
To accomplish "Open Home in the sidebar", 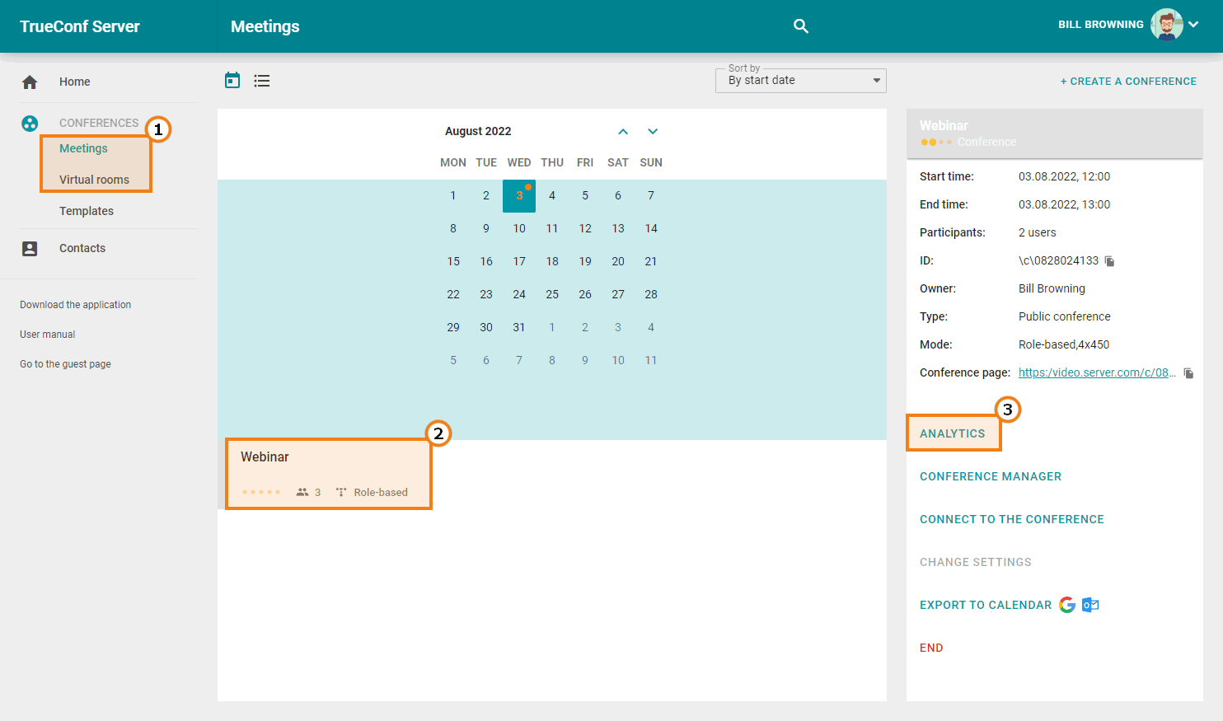I will (75, 82).
